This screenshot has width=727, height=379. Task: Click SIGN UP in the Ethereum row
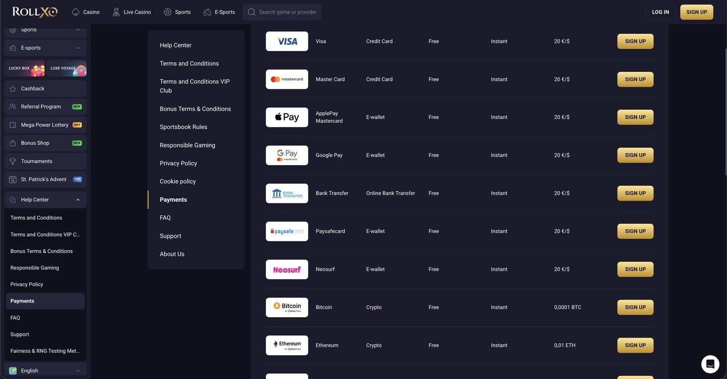tap(635, 345)
